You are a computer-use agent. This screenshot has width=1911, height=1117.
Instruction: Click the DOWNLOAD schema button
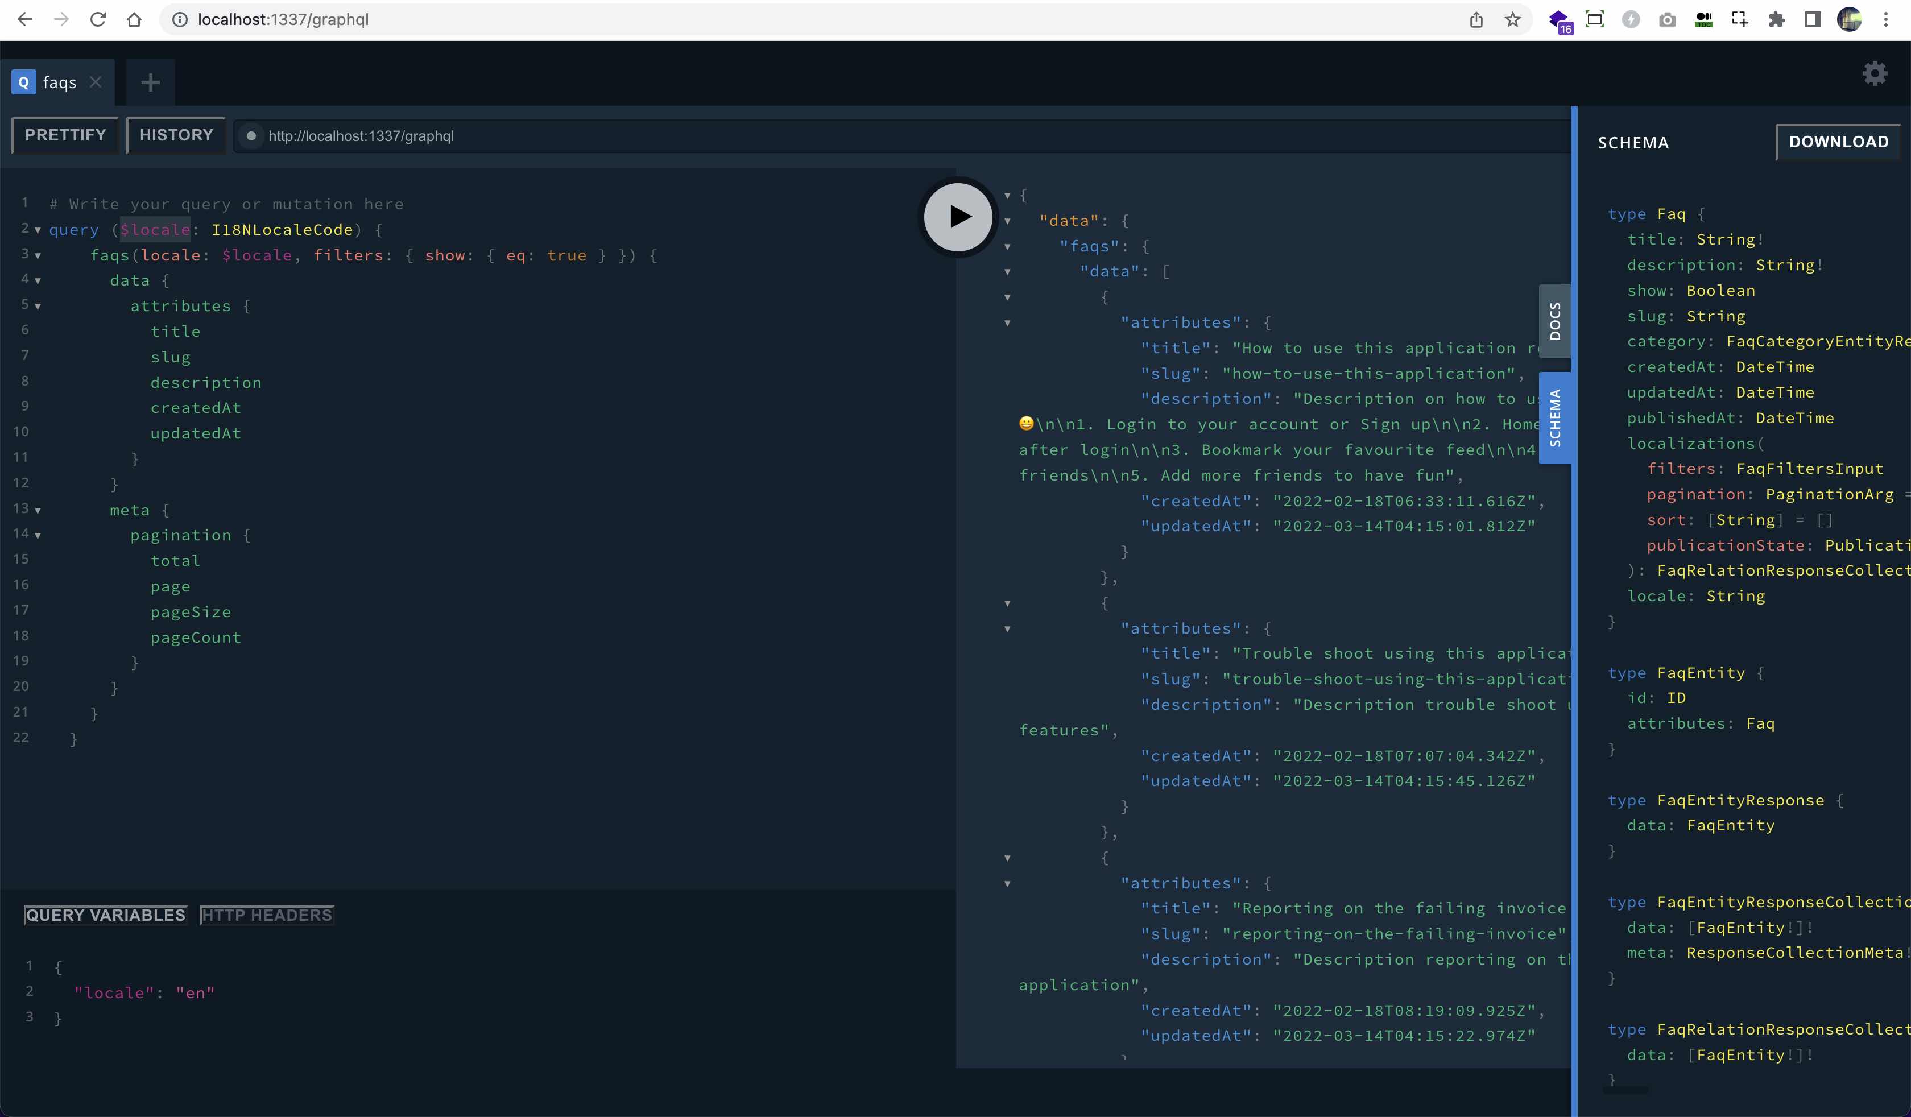[1839, 142]
